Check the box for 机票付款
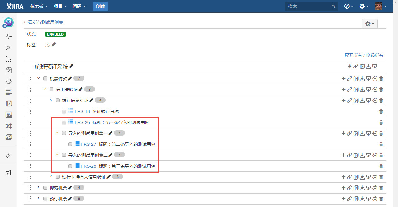Image resolution: width=398 pixels, height=207 pixels. pyautogui.click(x=45, y=78)
